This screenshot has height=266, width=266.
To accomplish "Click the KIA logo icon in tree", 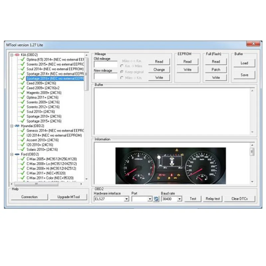I will click(x=17, y=55).
